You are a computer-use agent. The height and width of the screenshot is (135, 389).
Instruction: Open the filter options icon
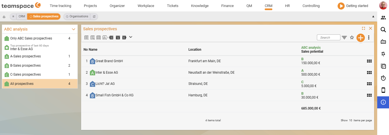tap(344, 38)
